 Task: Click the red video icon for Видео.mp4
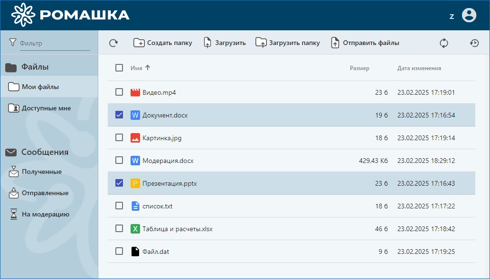click(135, 92)
